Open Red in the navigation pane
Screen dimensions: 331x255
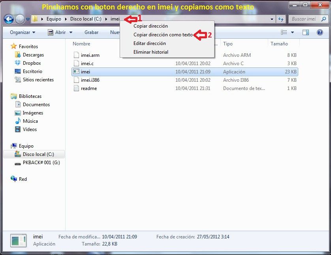tap(23, 179)
